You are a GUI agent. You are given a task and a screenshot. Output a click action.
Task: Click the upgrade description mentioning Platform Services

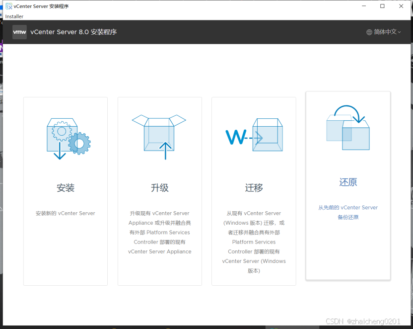pos(160,233)
